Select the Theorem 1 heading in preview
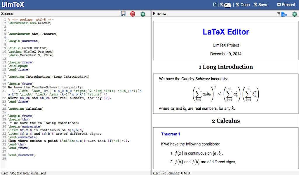This screenshot has height=175, width=299. [x=171, y=134]
